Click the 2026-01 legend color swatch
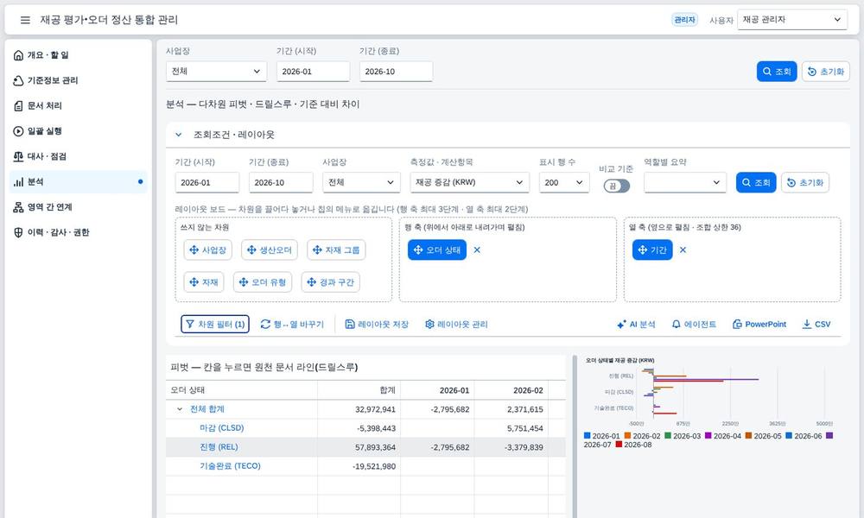 click(587, 436)
